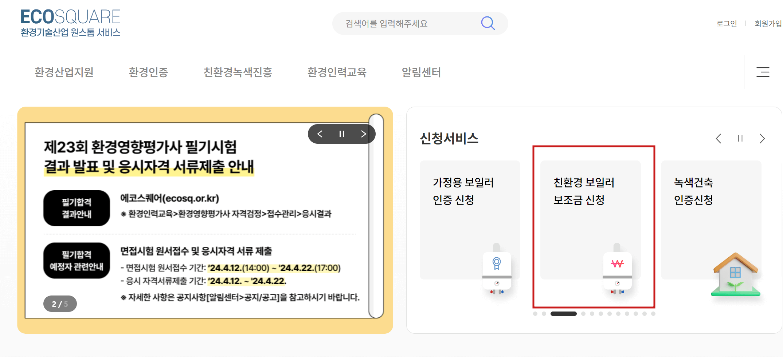
Task: Click the 신청서비스 previous chevron
Action: pos(719,138)
